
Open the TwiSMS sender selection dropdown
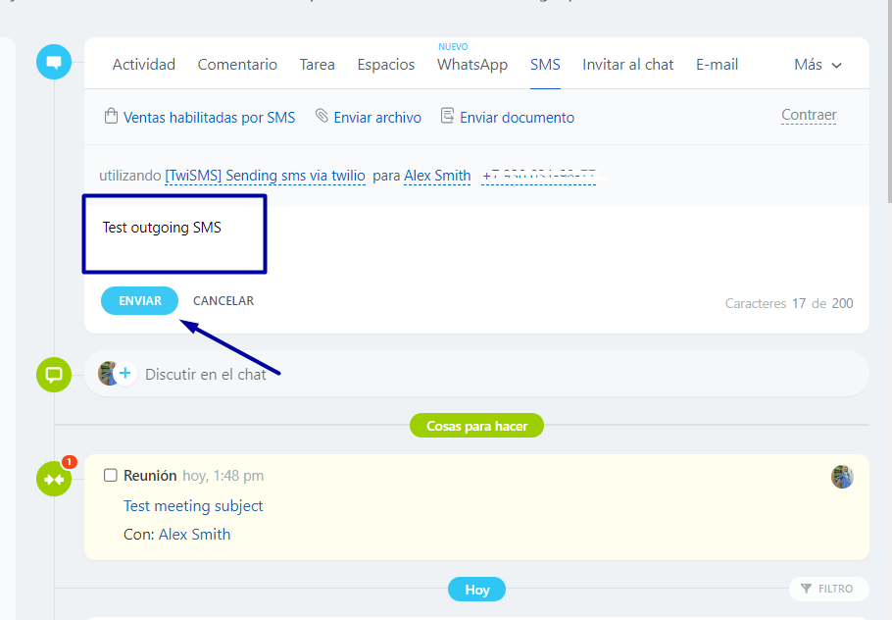pos(265,176)
